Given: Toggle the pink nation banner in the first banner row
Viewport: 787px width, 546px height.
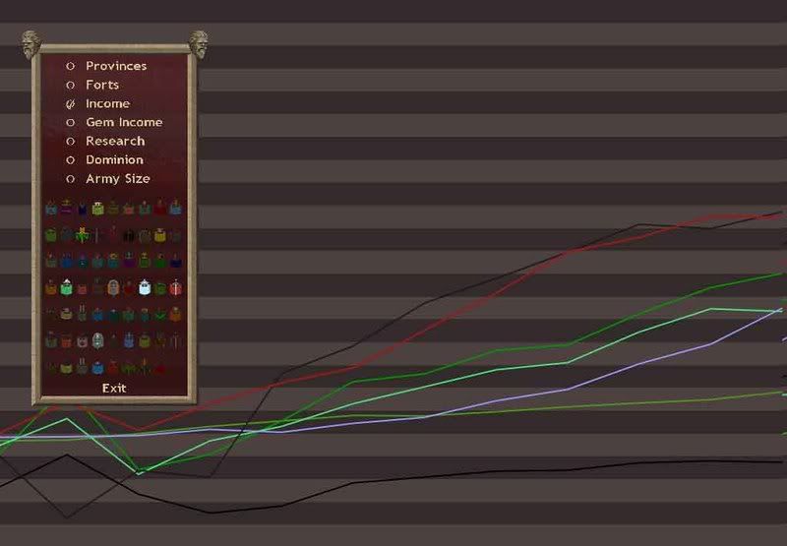Looking at the screenshot, I should click(129, 209).
